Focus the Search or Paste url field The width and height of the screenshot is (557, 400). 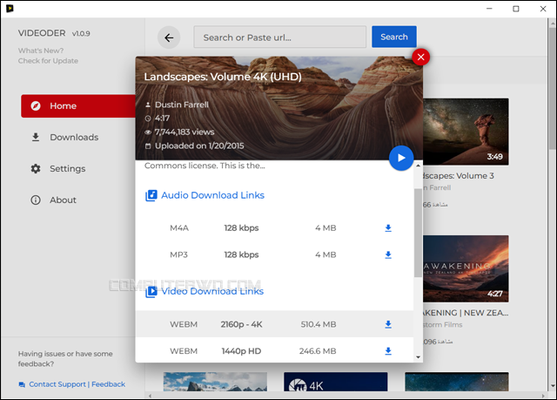pyautogui.click(x=280, y=37)
